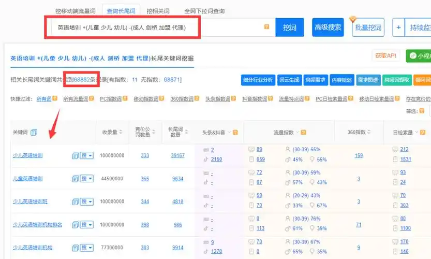Screen dimensions: 431x259
Task: Filter by 流量特点词
Action: pyautogui.click(x=291, y=99)
